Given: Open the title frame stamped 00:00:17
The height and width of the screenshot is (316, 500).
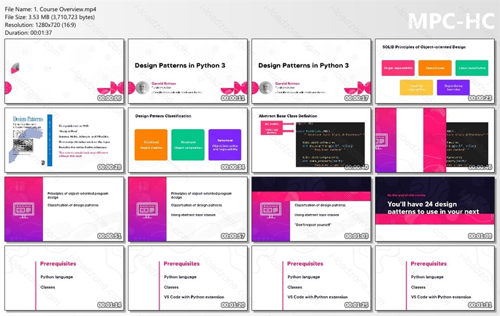Looking at the screenshot, I should tap(311, 71).
